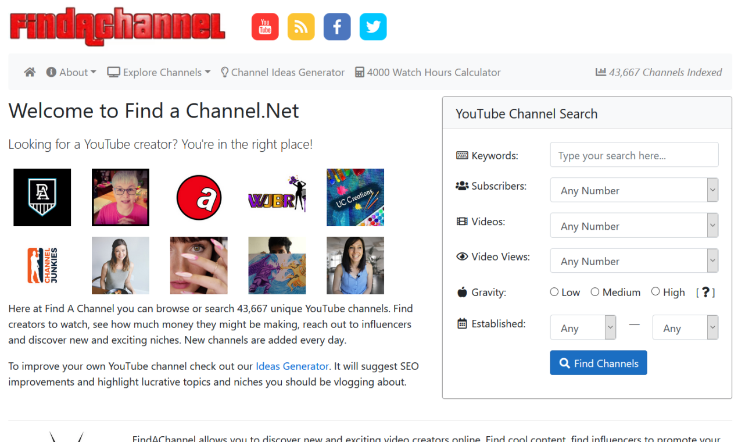Open the Channel Ideas Generator menu item

(282, 72)
